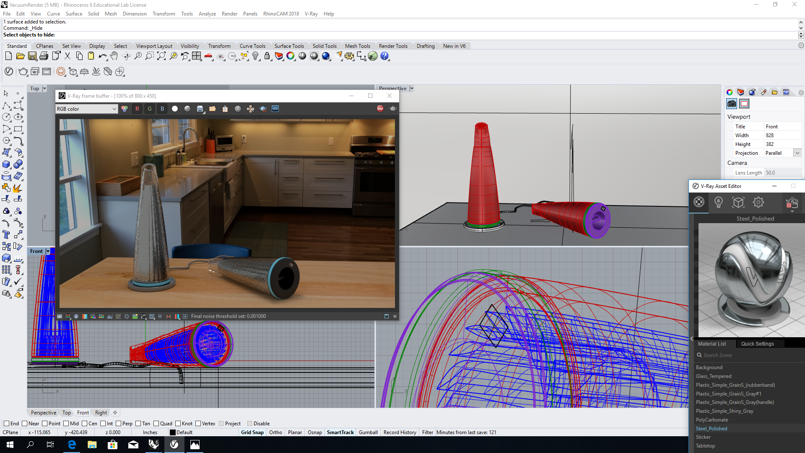This screenshot has width=805, height=453.
Task: Check the Disable osnap checkbox
Action: 249,424
